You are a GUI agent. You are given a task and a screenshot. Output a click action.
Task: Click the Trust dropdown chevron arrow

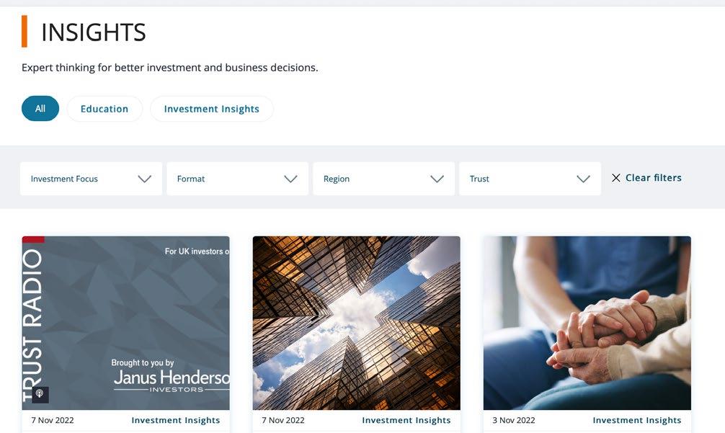(x=584, y=179)
